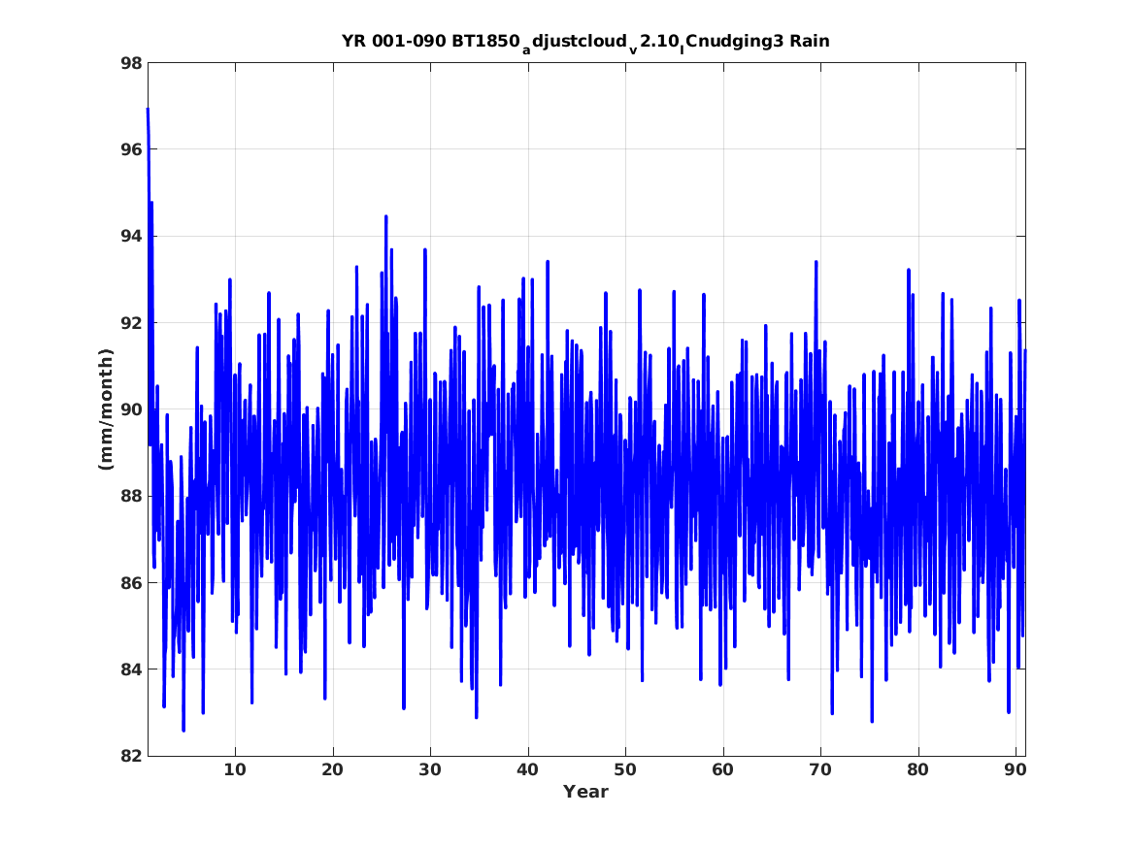Click the y-axis tick label '84'

pos(131,669)
